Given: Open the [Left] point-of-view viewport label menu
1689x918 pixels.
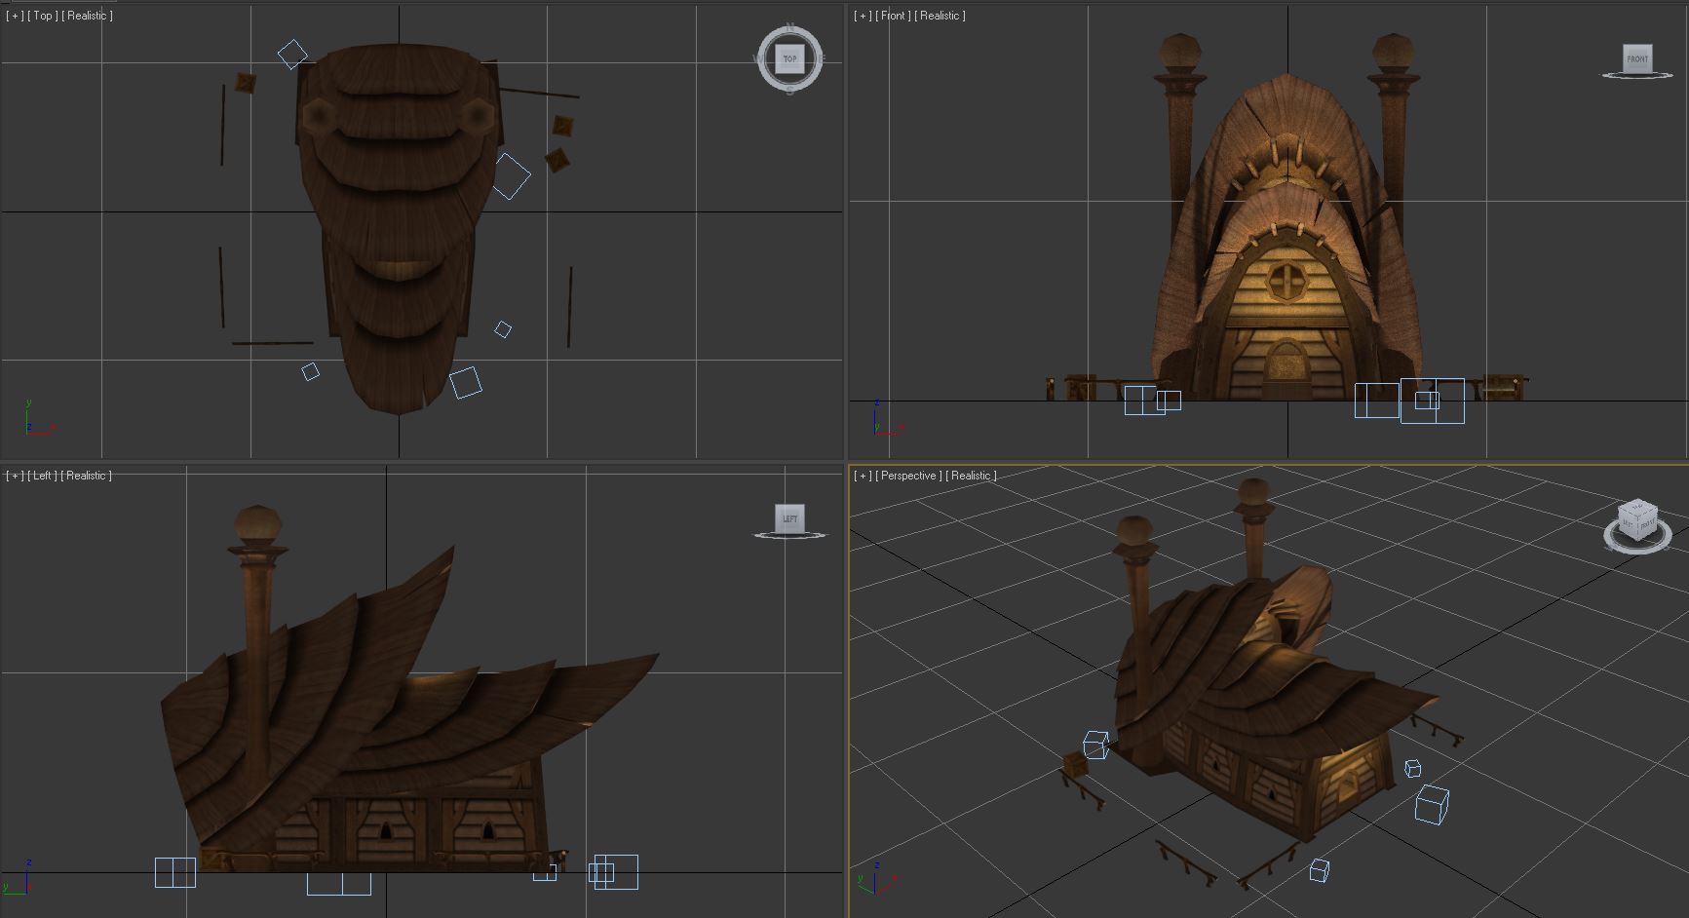Looking at the screenshot, I should pyautogui.click(x=43, y=476).
